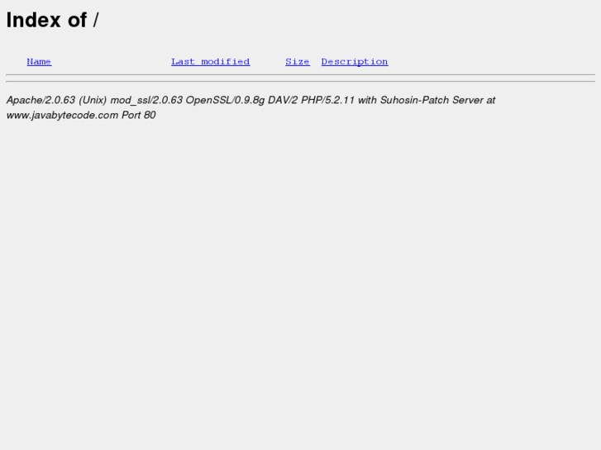Sort by the Last modified link
This screenshot has height=450, width=601.
[x=211, y=62]
